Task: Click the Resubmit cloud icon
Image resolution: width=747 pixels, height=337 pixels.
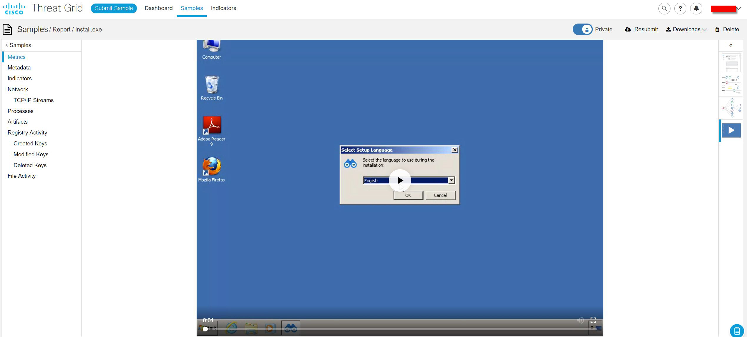Action: [x=628, y=29]
